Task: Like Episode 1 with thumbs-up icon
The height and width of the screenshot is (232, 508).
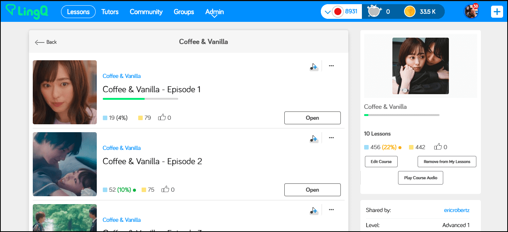Action: pos(162,118)
